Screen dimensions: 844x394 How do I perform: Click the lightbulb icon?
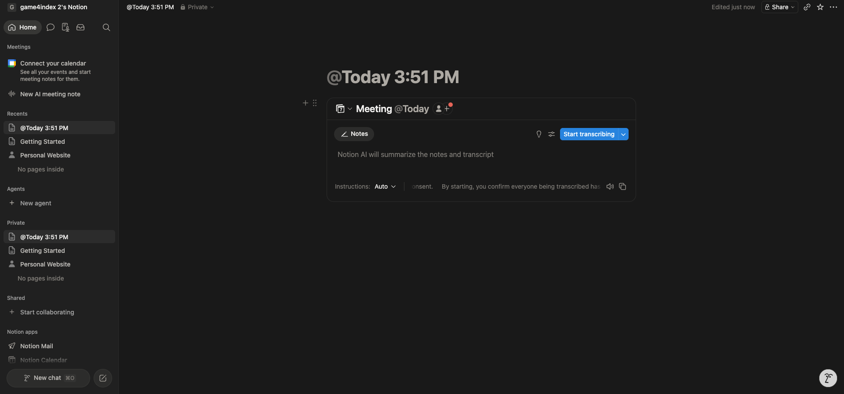click(539, 134)
